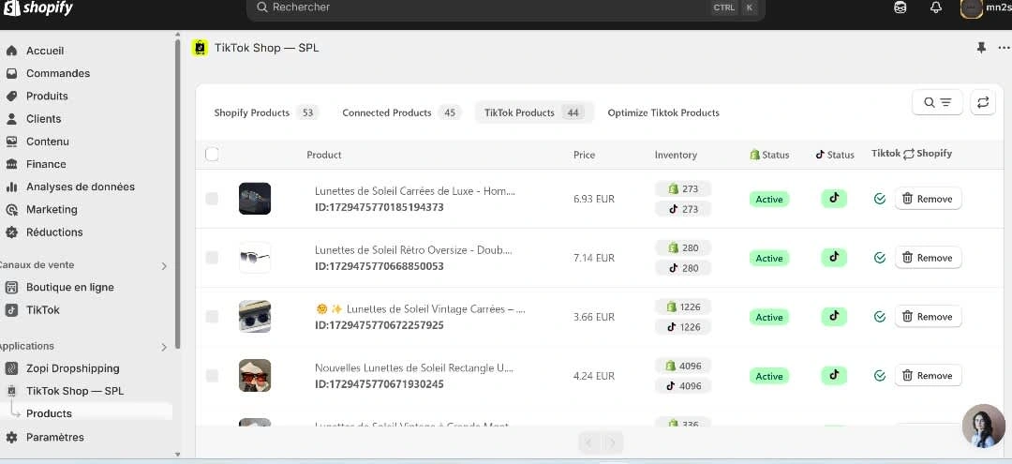
Task: Click TikTok inventory 4096 badge
Action: pos(683,386)
